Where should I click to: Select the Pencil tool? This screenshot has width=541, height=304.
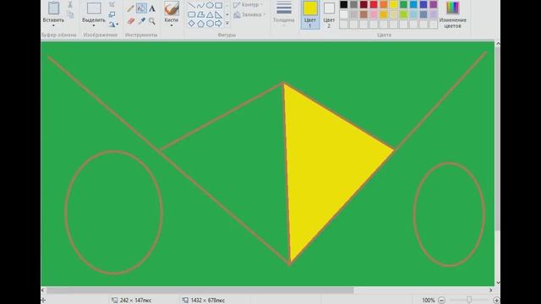(x=130, y=8)
